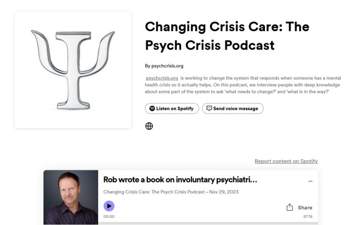The height and width of the screenshot is (225, 358).
Task: Click the Spotify logo icon
Action: tap(152, 108)
